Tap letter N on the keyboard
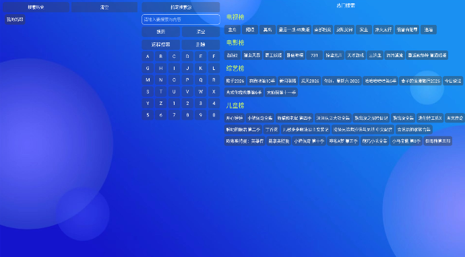The image size is (465, 257). click(x=161, y=80)
